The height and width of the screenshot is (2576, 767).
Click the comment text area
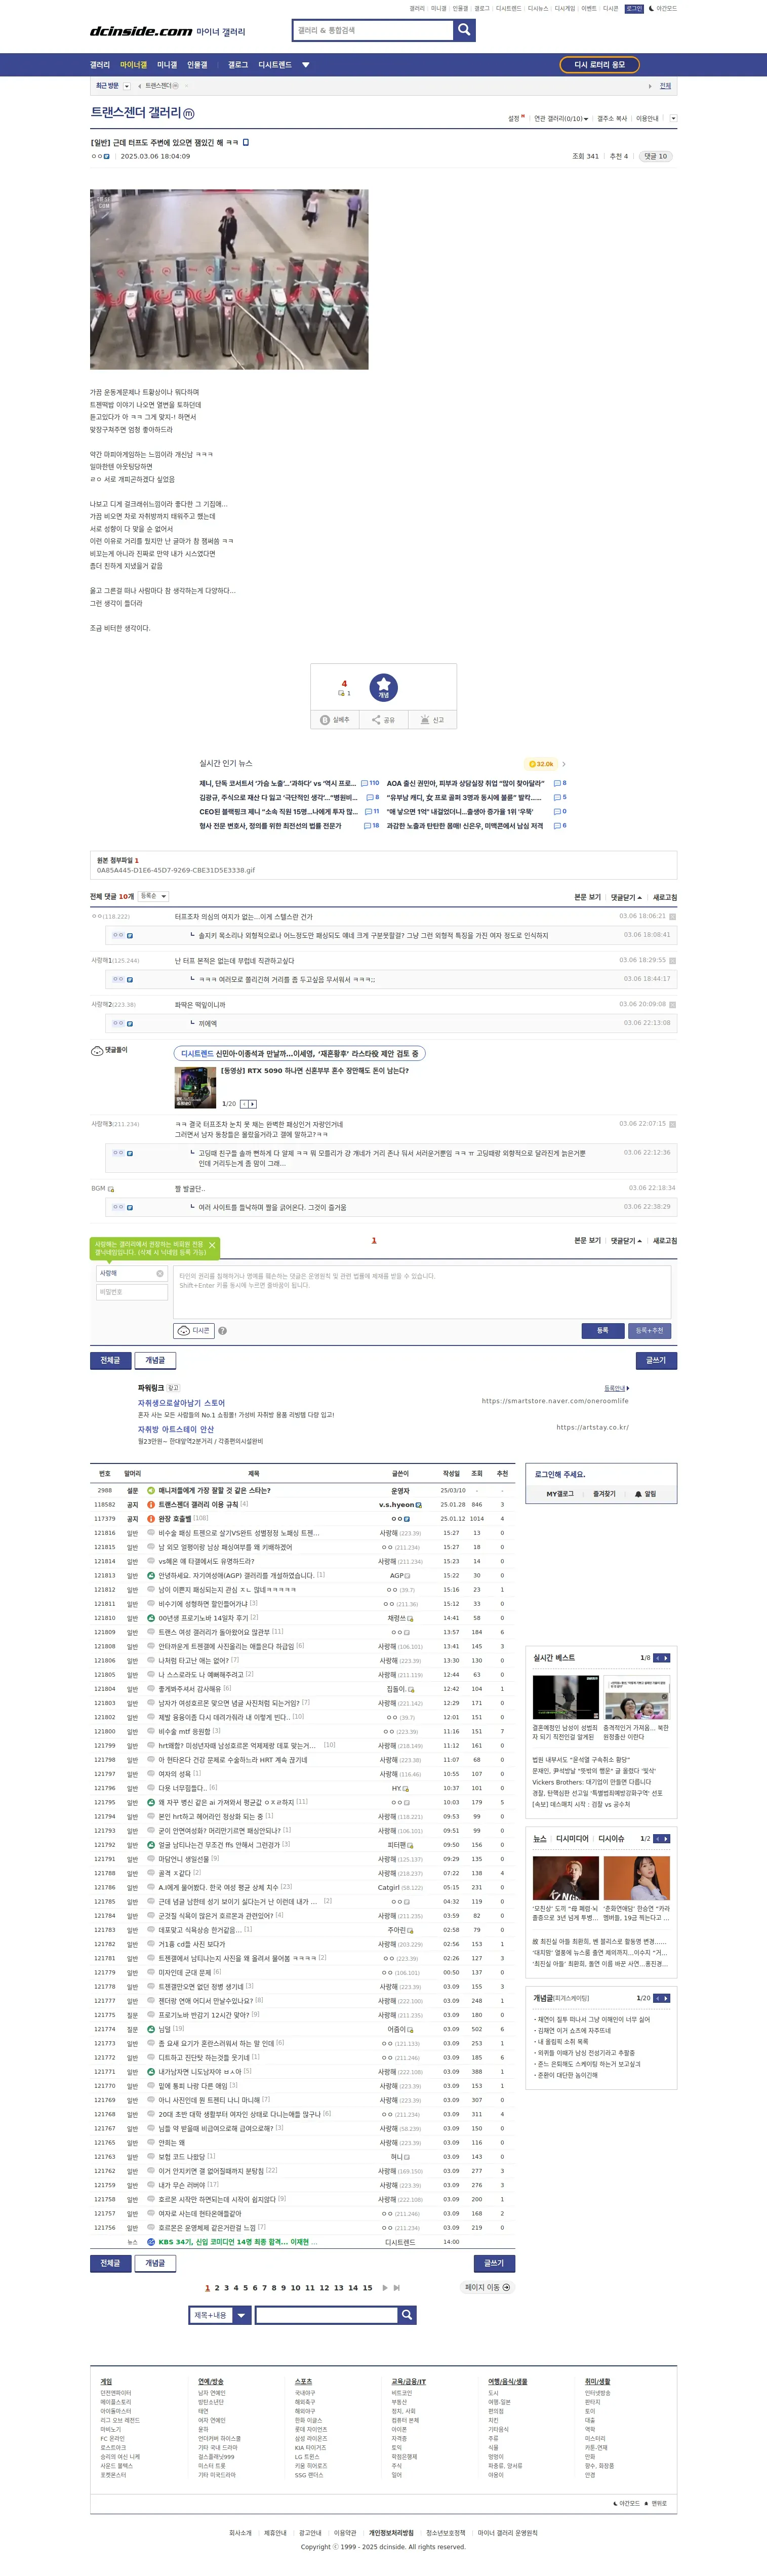[422, 1291]
